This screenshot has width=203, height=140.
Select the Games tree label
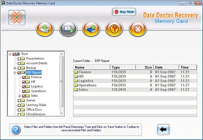31,100
